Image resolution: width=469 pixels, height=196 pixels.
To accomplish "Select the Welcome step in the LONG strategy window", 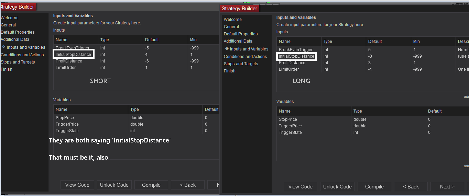I will (232, 19).
